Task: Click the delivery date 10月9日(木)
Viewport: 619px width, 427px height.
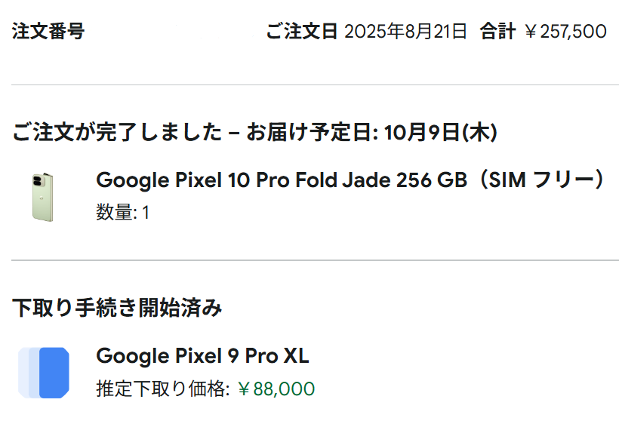Action: [440, 133]
